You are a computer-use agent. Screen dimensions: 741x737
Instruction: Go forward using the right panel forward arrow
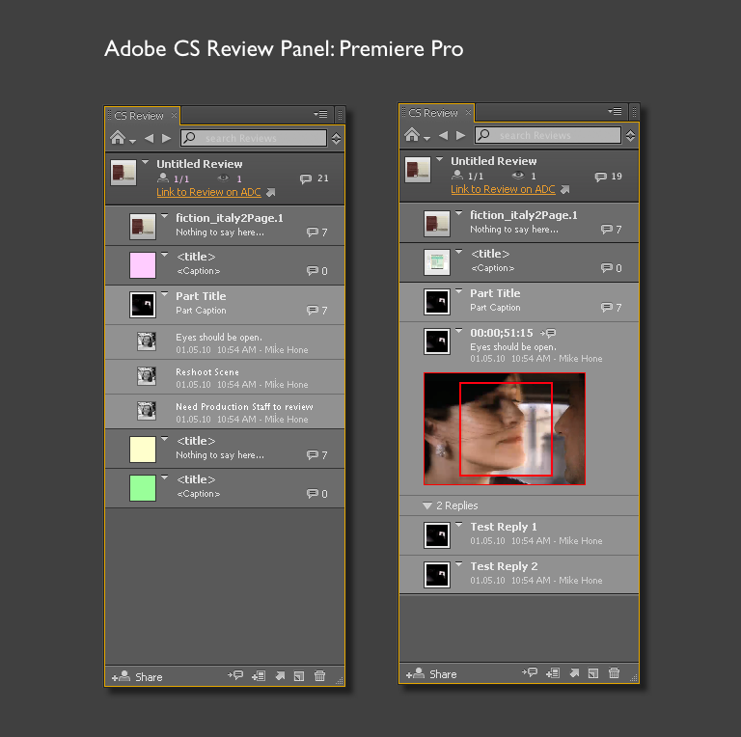[x=461, y=135]
